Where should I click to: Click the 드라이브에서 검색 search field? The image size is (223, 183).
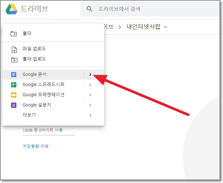pos(150,9)
